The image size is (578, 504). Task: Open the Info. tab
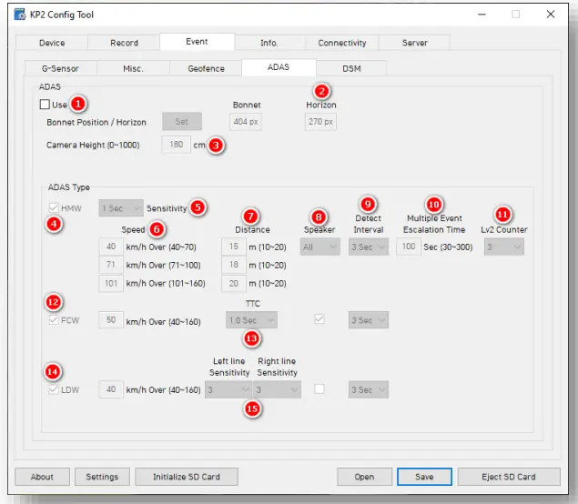[x=269, y=43]
